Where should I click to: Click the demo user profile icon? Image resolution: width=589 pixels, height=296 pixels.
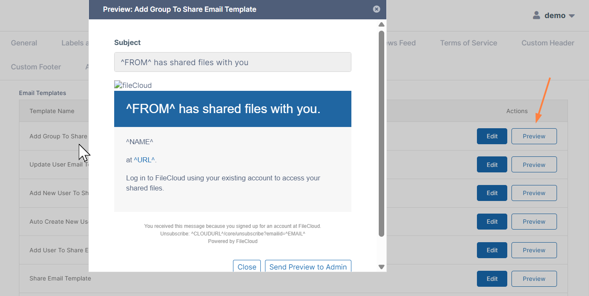pyautogui.click(x=536, y=16)
